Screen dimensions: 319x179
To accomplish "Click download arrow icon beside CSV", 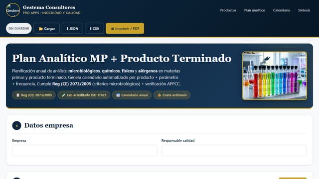I will (x=91, y=29).
